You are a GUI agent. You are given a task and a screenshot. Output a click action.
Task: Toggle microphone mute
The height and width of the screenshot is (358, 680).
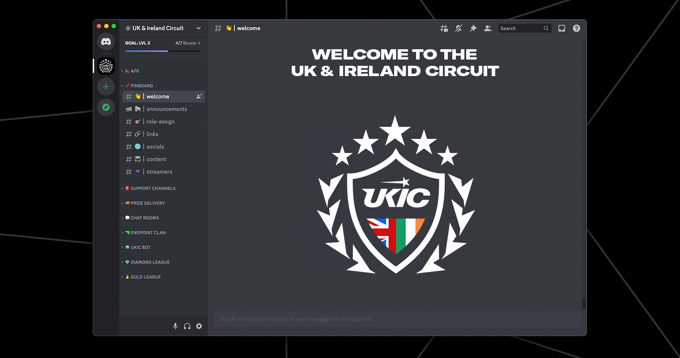(x=175, y=326)
